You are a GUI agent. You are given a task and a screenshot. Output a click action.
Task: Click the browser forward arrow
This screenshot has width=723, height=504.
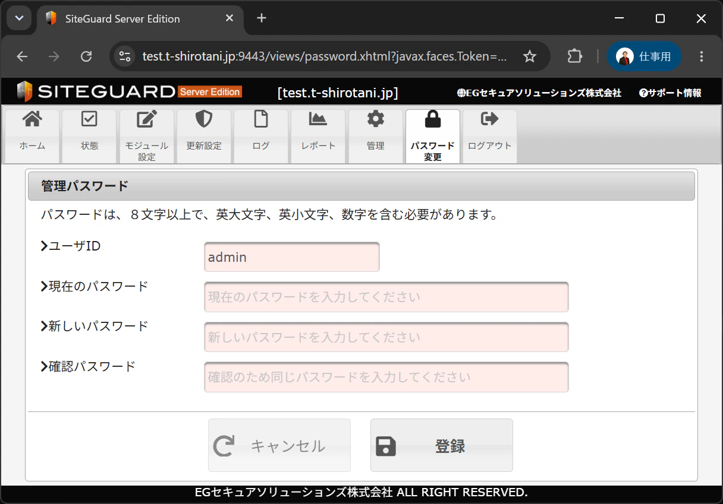54,56
